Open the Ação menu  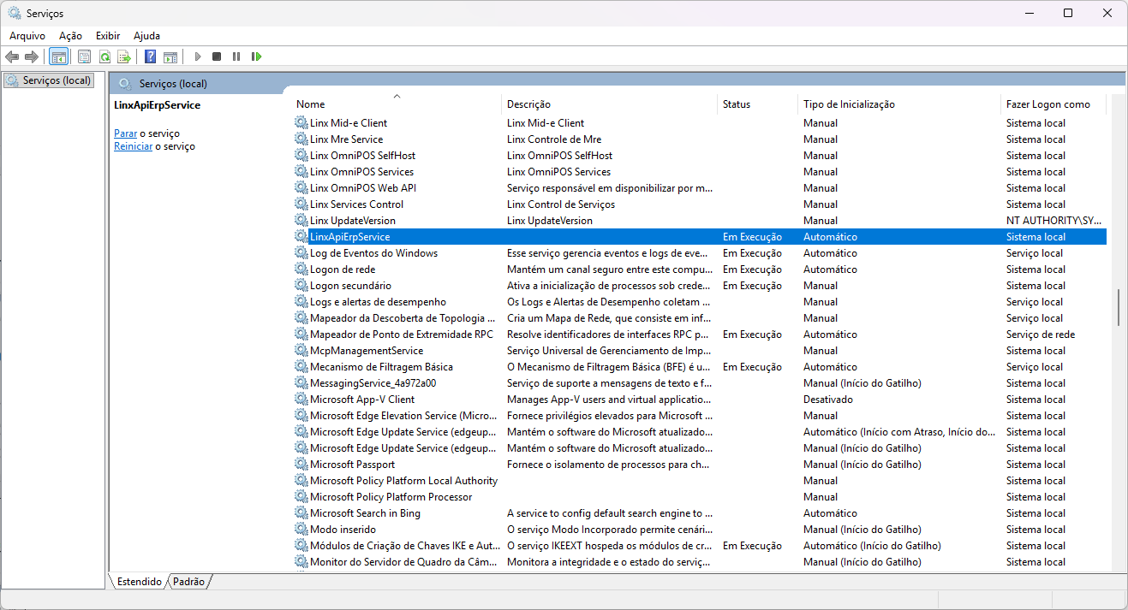[70, 36]
